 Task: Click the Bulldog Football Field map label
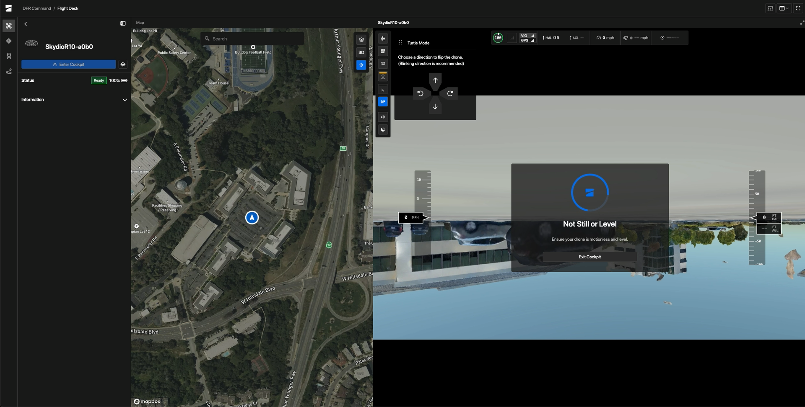coord(253,52)
